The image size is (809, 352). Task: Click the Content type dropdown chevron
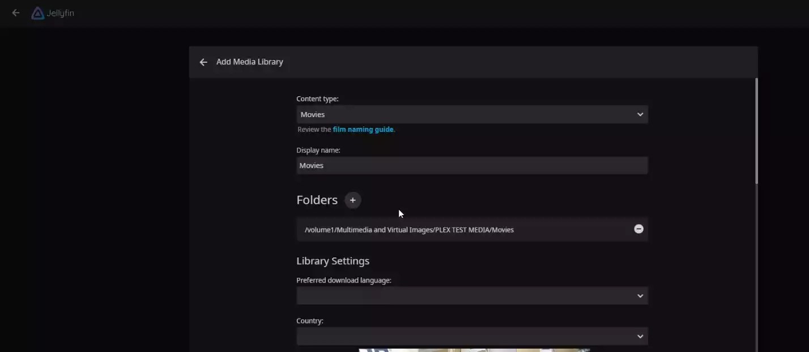[640, 114]
